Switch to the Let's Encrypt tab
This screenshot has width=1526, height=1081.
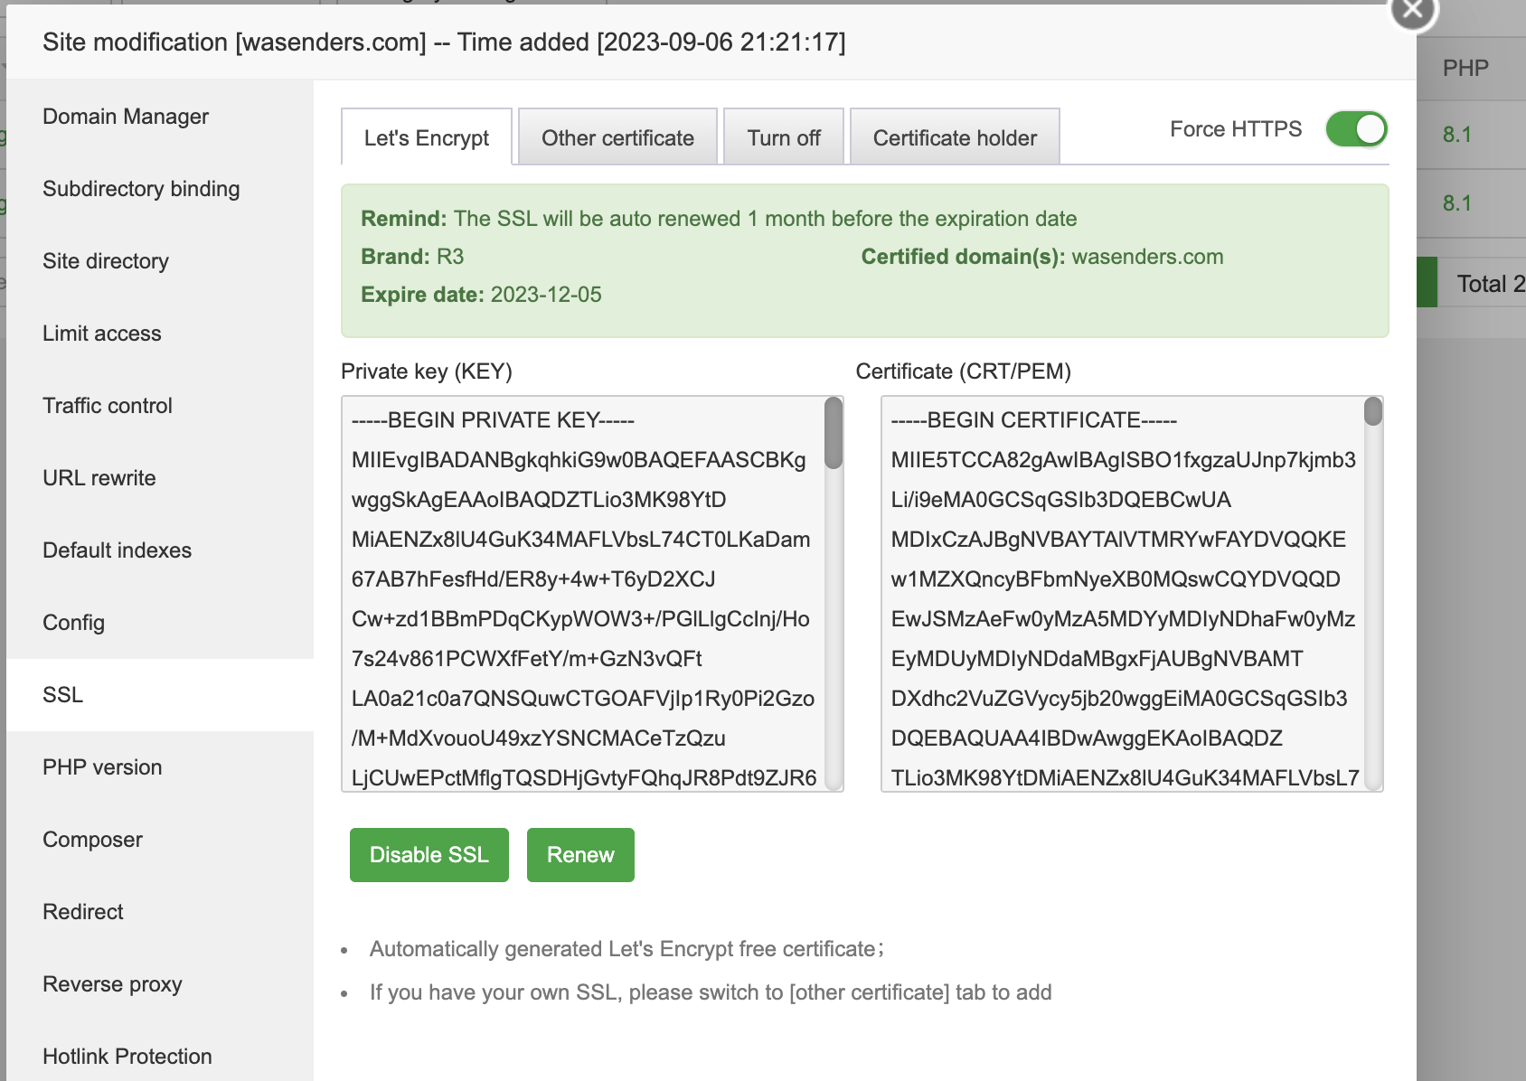pos(427,138)
